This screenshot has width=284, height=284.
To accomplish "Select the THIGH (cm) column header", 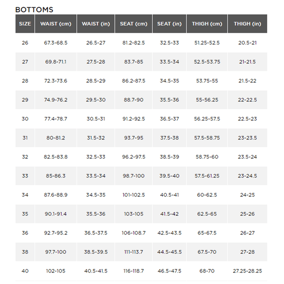I will [207, 24].
